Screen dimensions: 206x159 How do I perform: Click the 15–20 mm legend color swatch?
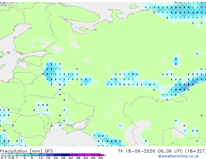50,155
